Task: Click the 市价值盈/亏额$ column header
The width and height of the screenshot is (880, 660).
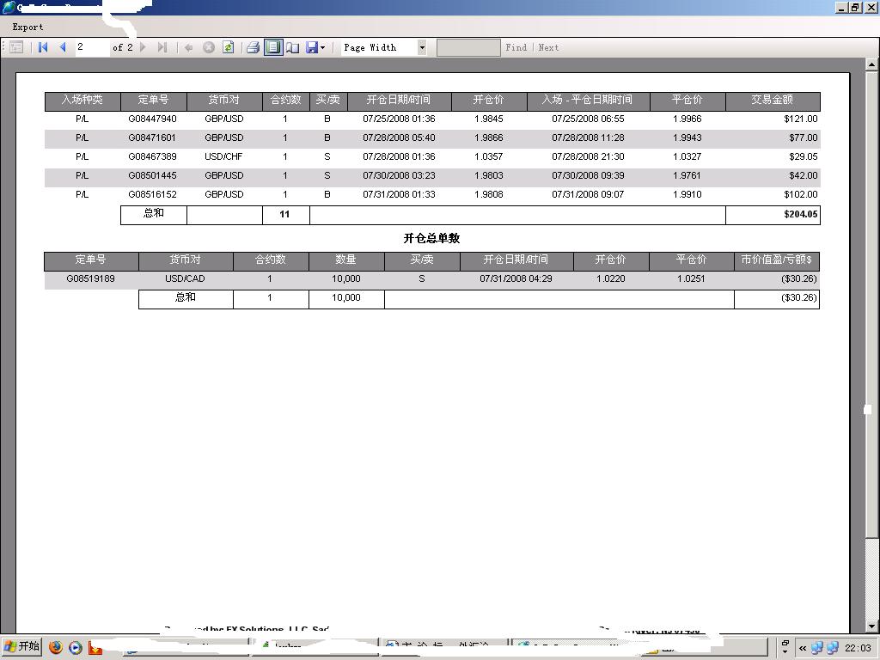Action: 776,260
